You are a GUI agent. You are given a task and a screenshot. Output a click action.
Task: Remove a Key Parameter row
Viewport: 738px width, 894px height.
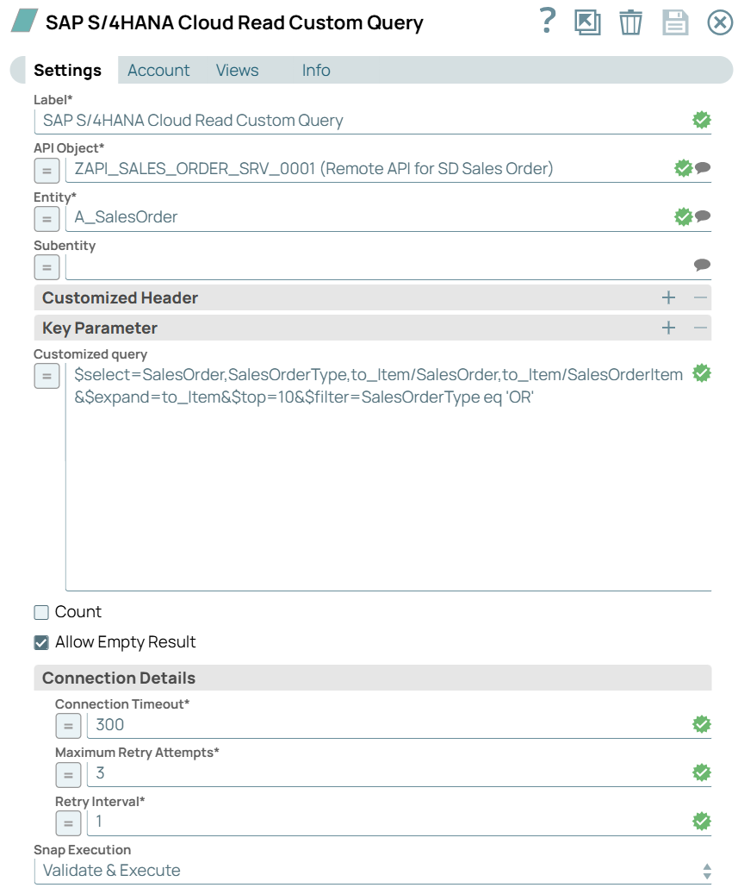click(x=700, y=328)
